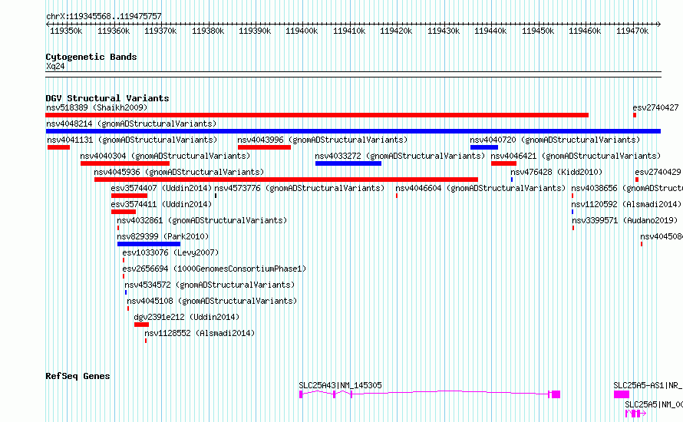
Task: Select the RefSeq Genes track title
Action: (x=78, y=376)
